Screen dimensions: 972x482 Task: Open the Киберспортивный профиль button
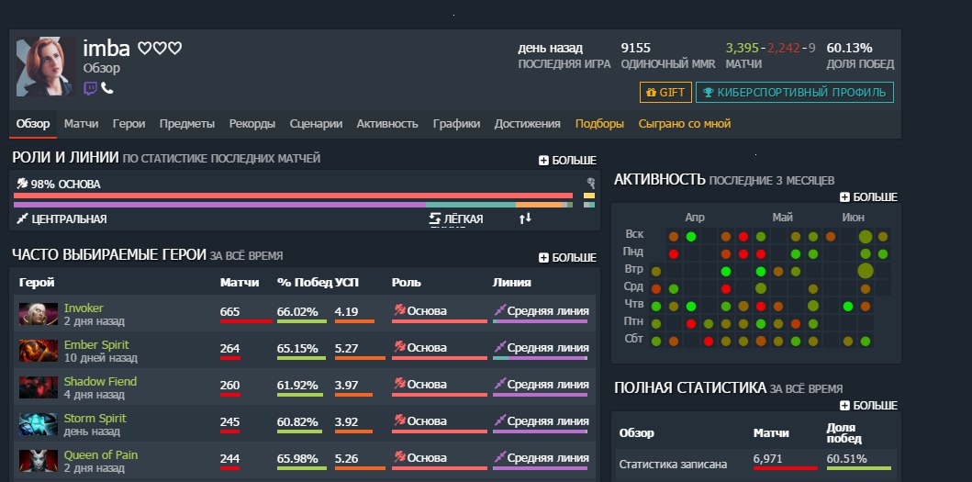794,93
